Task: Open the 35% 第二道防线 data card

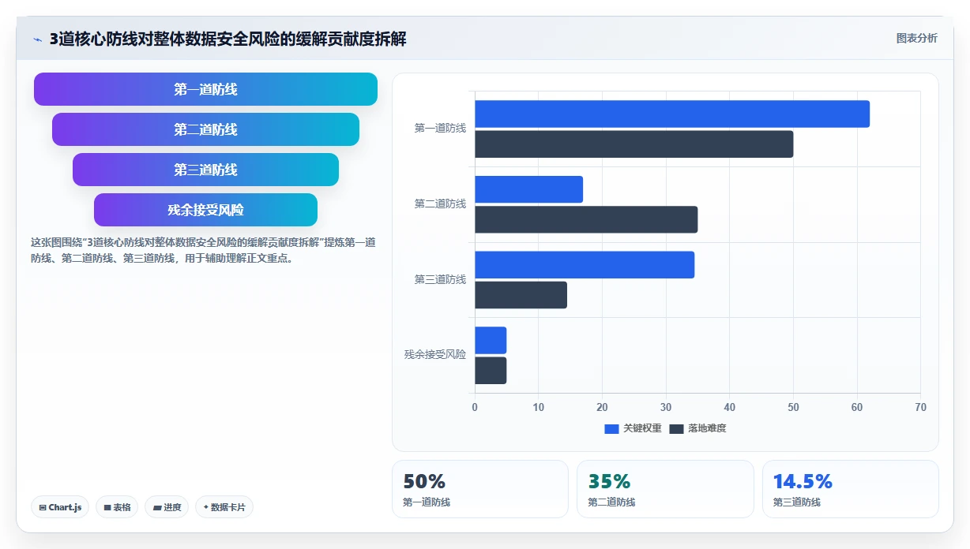Action: tap(665, 489)
